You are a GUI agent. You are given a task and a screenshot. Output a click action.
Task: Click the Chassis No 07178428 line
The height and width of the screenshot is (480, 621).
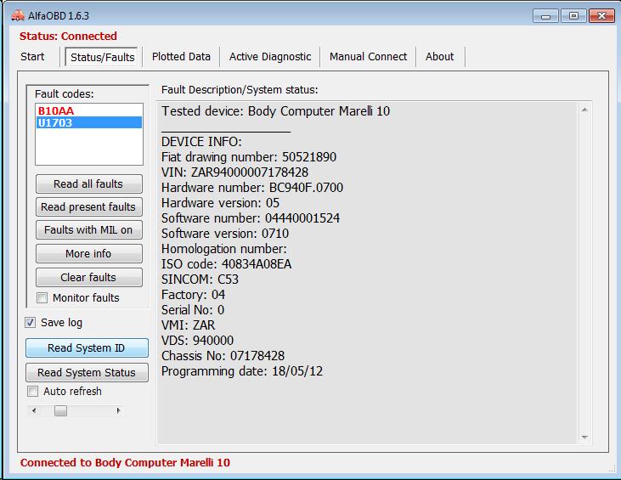(x=223, y=356)
